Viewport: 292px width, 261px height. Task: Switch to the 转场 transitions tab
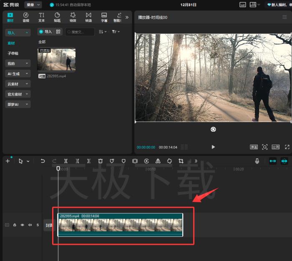tap(88, 17)
